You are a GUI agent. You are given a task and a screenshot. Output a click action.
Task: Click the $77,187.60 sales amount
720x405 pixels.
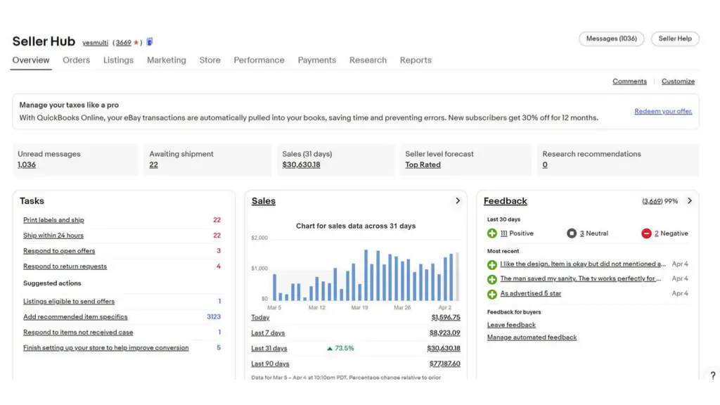(444, 364)
